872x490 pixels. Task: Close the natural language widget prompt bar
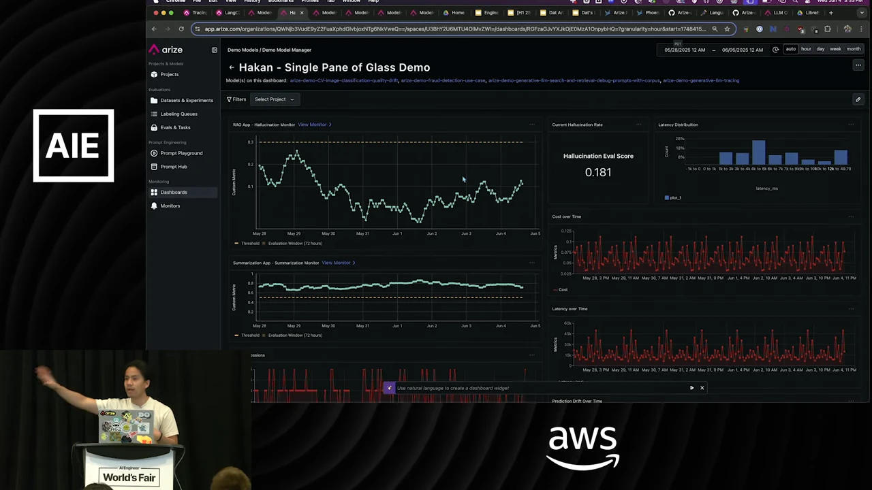tap(702, 388)
